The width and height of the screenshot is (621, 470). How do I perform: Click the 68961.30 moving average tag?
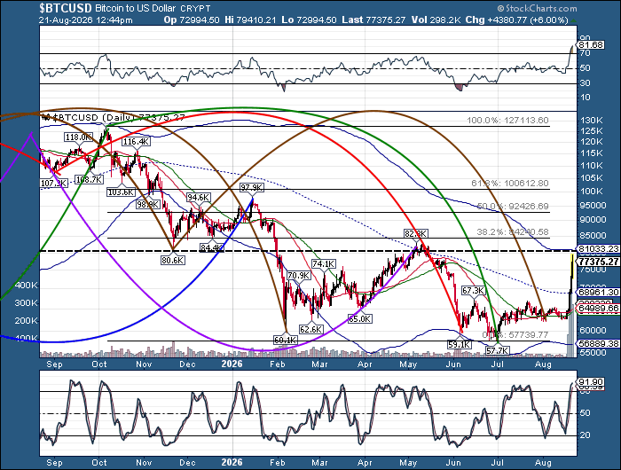click(x=599, y=292)
